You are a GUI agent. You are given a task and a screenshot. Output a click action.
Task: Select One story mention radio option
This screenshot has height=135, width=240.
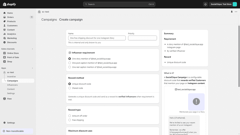click(70, 59)
